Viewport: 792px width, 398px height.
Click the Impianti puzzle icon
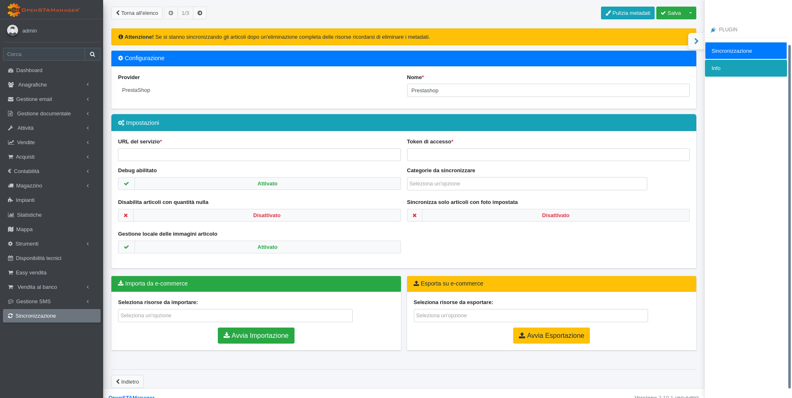tap(11, 200)
